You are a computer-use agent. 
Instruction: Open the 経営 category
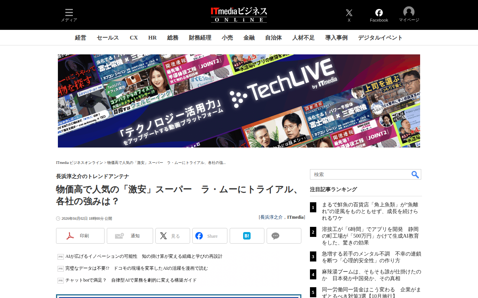(x=81, y=38)
